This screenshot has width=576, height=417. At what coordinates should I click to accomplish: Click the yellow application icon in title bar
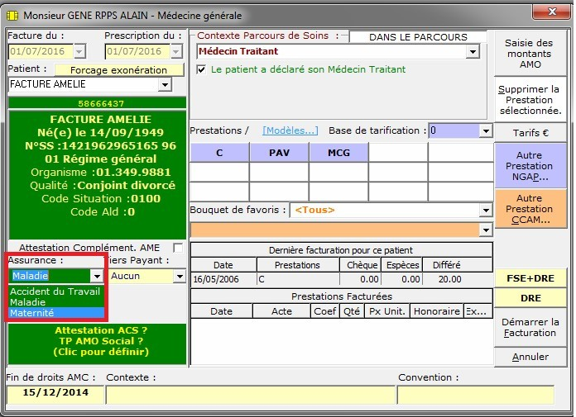12,16
